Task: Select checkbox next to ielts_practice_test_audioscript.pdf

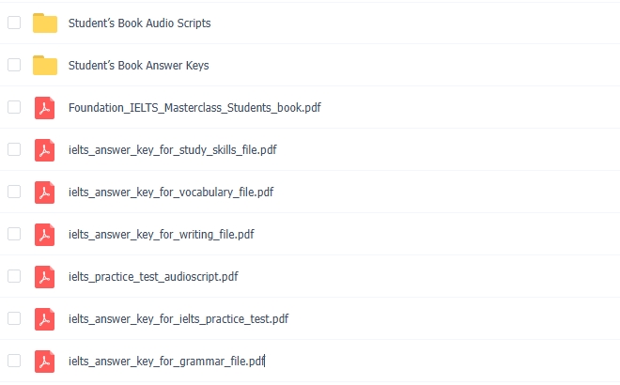Action: [14, 276]
